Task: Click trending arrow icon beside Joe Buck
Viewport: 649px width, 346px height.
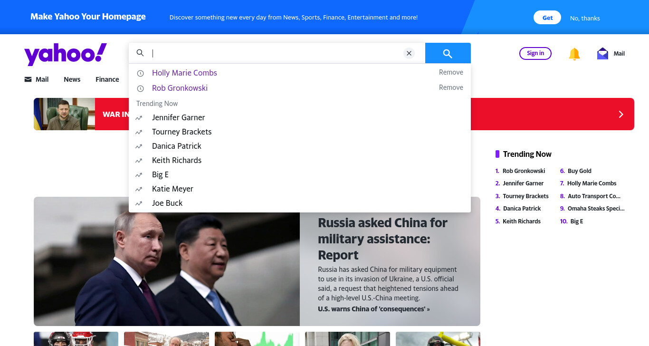Action: coord(139,203)
